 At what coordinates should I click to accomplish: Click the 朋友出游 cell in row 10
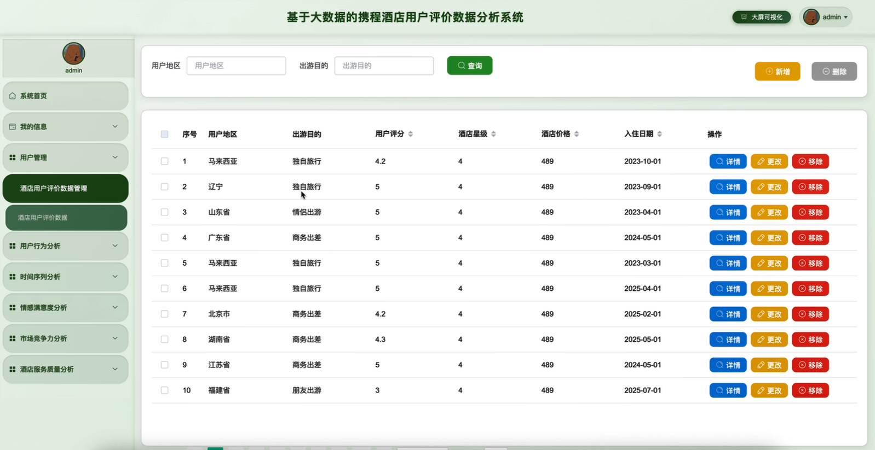[x=307, y=390]
